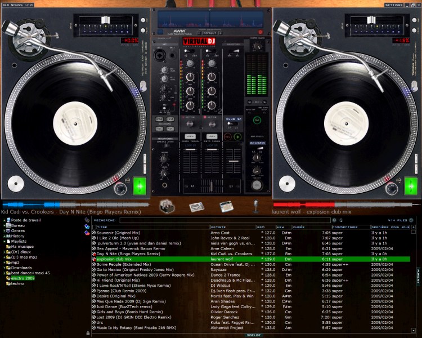Toggle channel 2 LOCK beta tempo
The height and width of the screenshot is (338, 422).
click(x=212, y=136)
